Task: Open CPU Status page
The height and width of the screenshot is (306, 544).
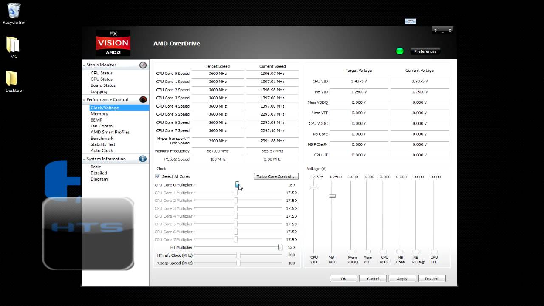Action: coord(102,73)
